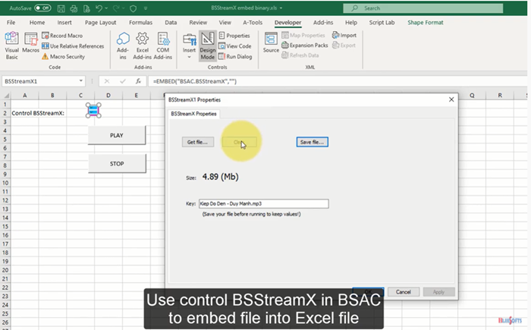This screenshot has height=330, width=531.
Task: Click Map Properties
Action: pos(303,35)
